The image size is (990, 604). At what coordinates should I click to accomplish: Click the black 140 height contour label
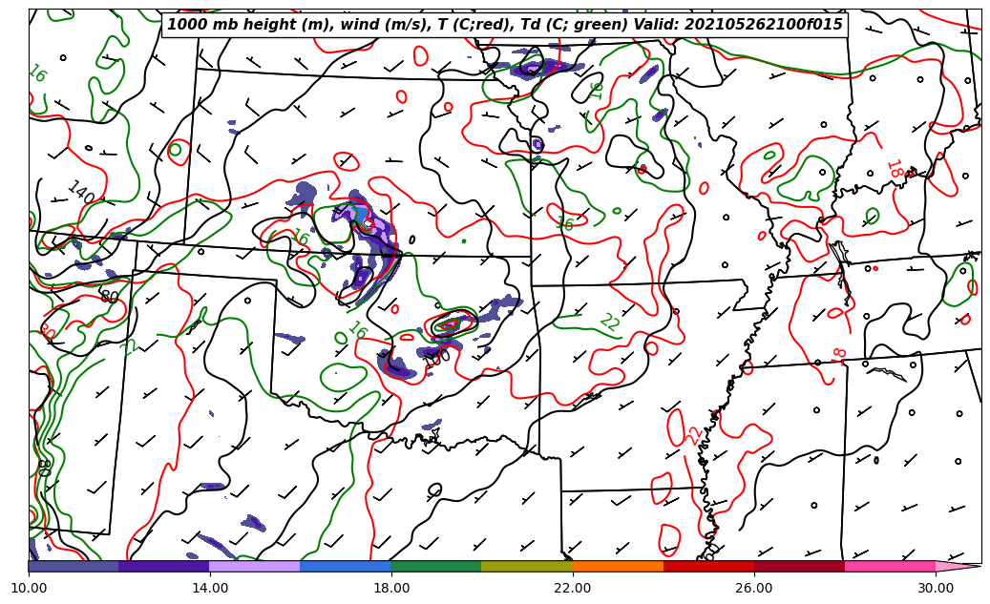[x=80, y=192]
